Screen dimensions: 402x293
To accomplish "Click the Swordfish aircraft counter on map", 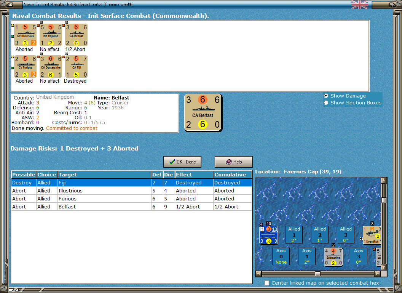I will coord(372,235).
